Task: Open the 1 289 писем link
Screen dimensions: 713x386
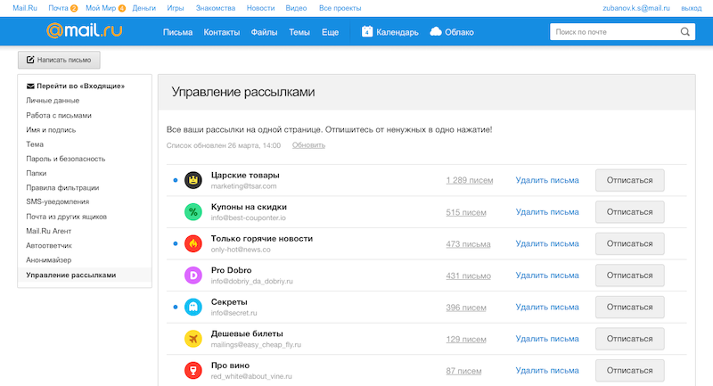Action: pos(470,180)
